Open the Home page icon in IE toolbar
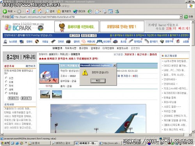The image size is (195, 146). point(40,11)
